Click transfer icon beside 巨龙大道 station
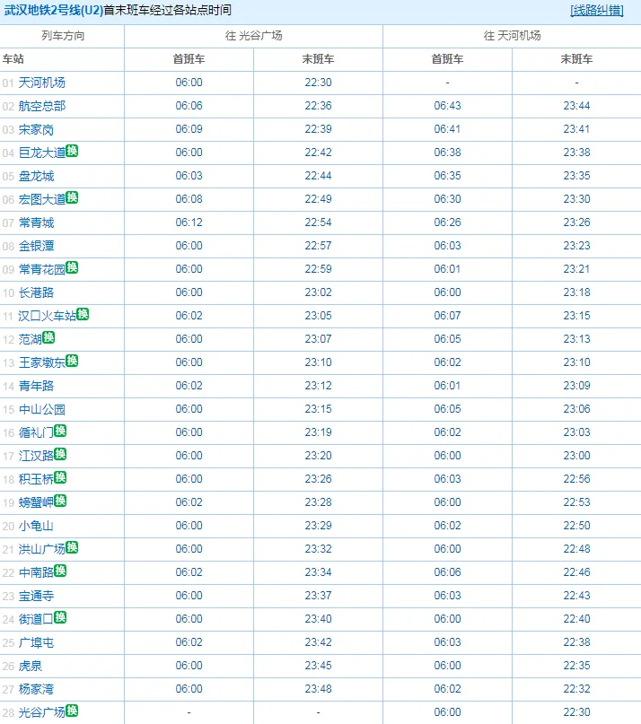This screenshot has width=641, height=724. tap(73, 151)
